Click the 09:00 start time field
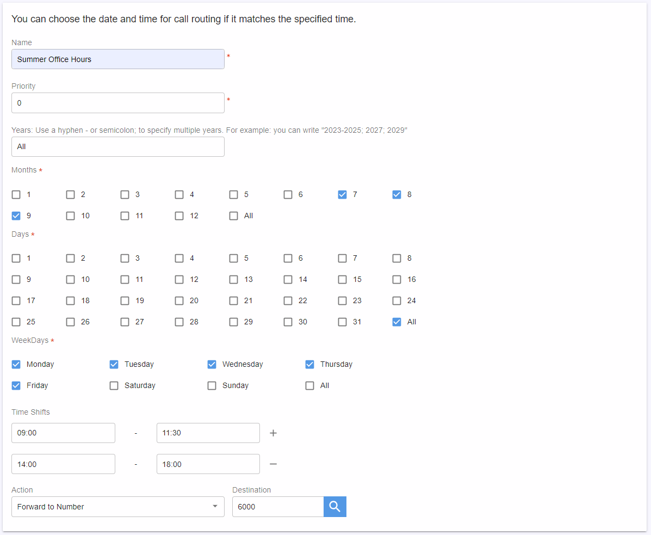 coord(63,433)
